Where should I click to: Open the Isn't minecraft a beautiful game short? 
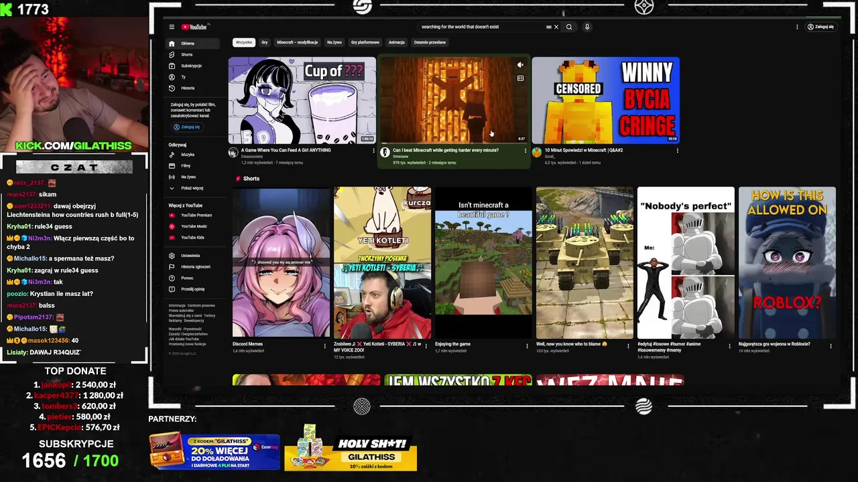tap(483, 262)
